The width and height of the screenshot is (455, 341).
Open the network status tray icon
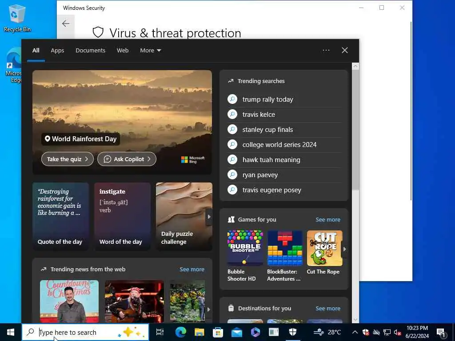click(387, 332)
